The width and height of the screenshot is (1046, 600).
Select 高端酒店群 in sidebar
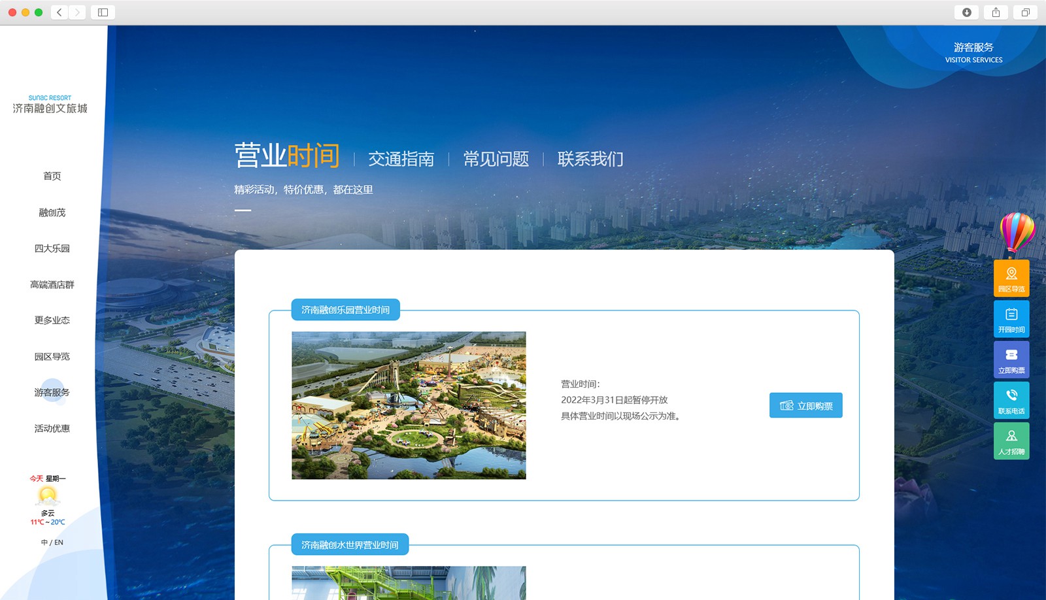[x=52, y=284]
